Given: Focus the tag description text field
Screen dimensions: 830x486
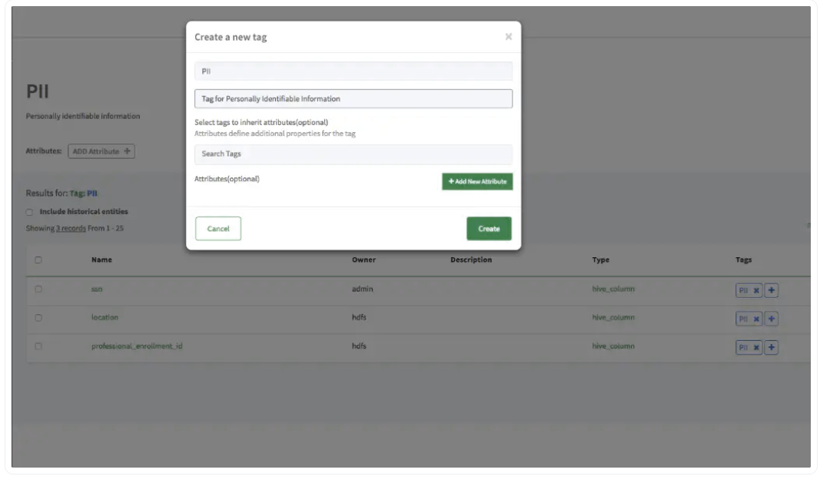Looking at the screenshot, I should click(x=353, y=99).
